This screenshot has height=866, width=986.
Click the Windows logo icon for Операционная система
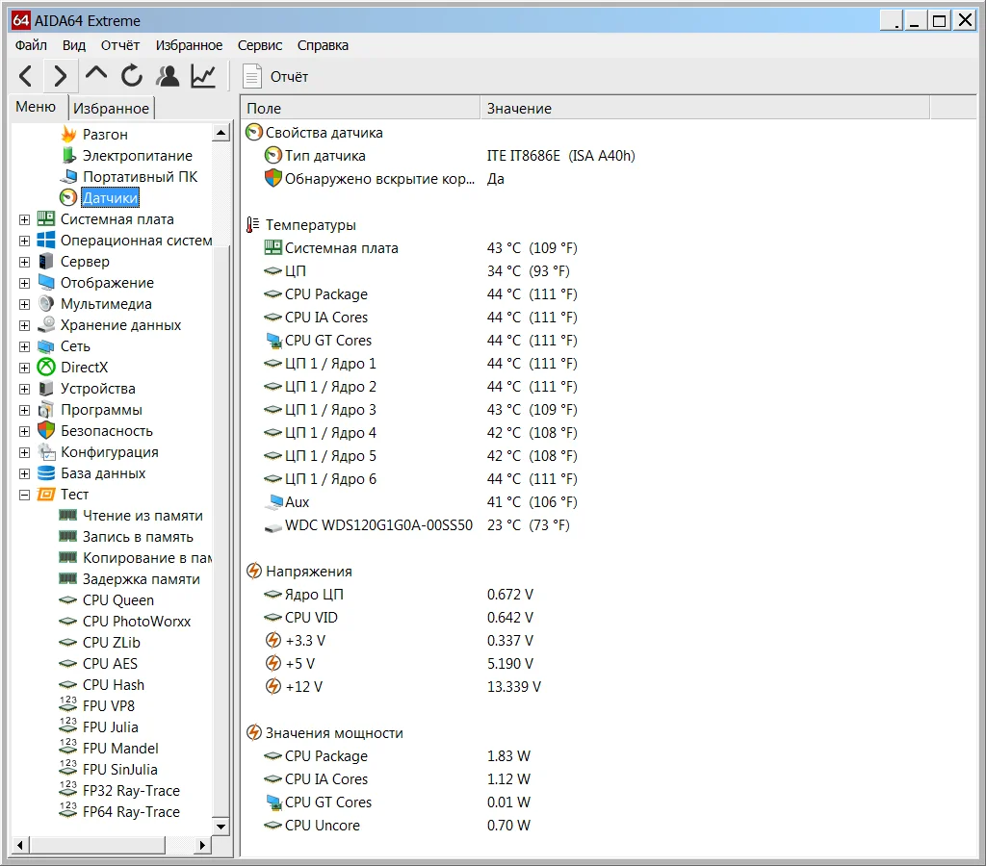[x=46, y=240]
